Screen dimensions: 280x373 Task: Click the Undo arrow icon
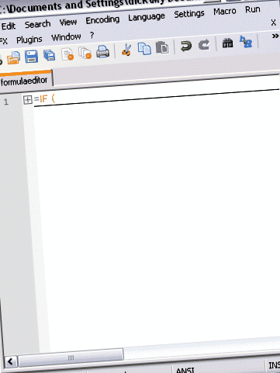point(186,46)
